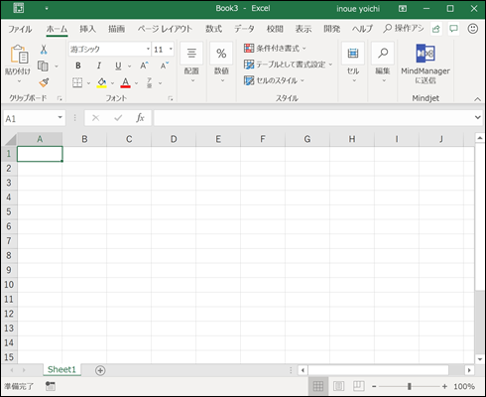Open Conditional Formatting (条件付き書式)
The width and height of the screenshot is (486, 397).
click(x=275, y=49)
